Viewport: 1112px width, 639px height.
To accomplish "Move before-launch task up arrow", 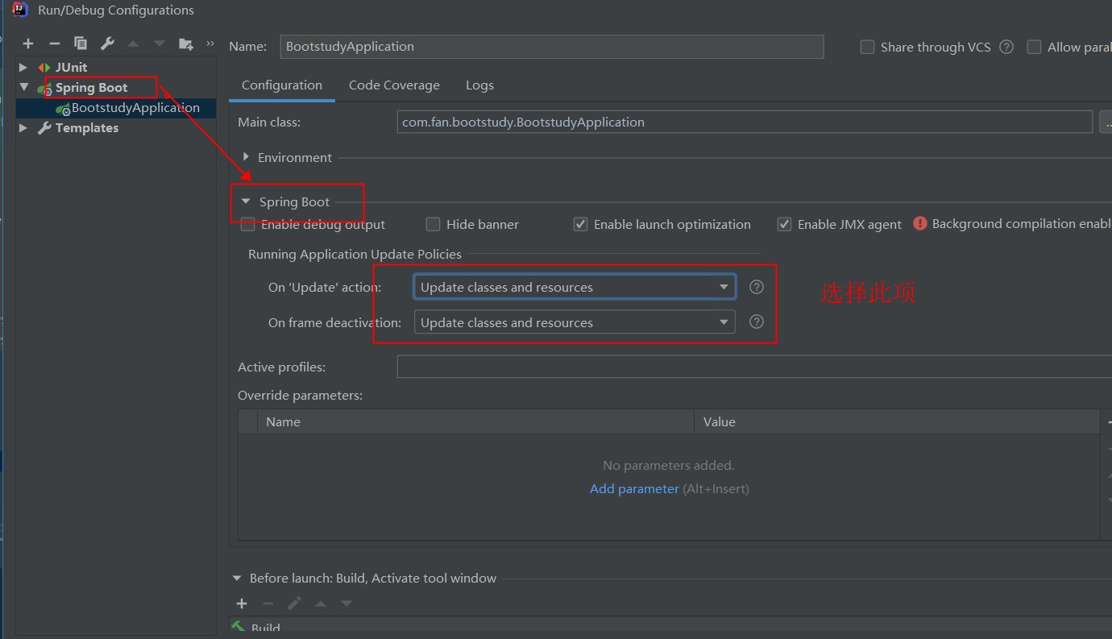I will (321, 604).
